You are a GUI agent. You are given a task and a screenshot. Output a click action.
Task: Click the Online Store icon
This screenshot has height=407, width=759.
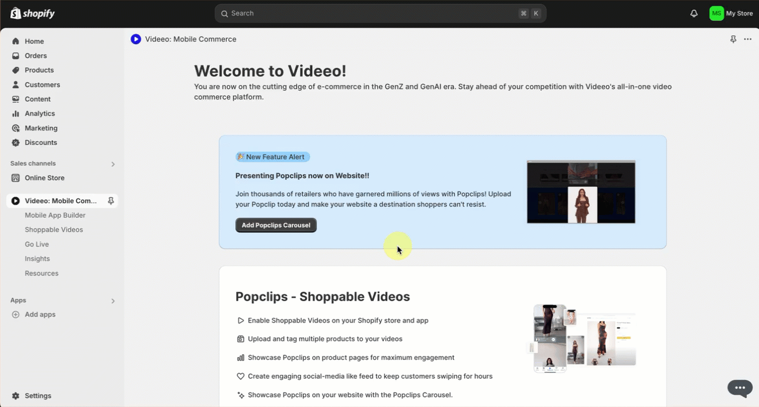click(16, 178)
